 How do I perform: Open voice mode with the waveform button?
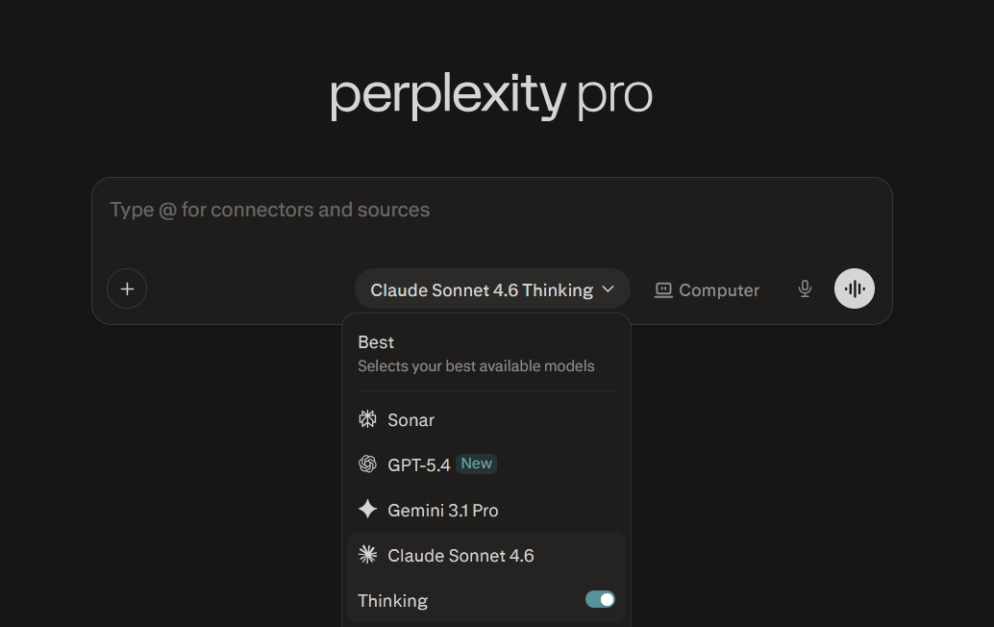[854, 288]
